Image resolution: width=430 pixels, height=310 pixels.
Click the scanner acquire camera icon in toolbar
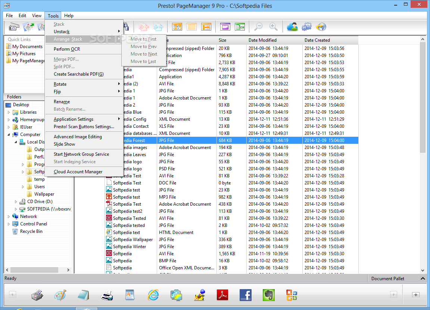(x=14, y=27)
